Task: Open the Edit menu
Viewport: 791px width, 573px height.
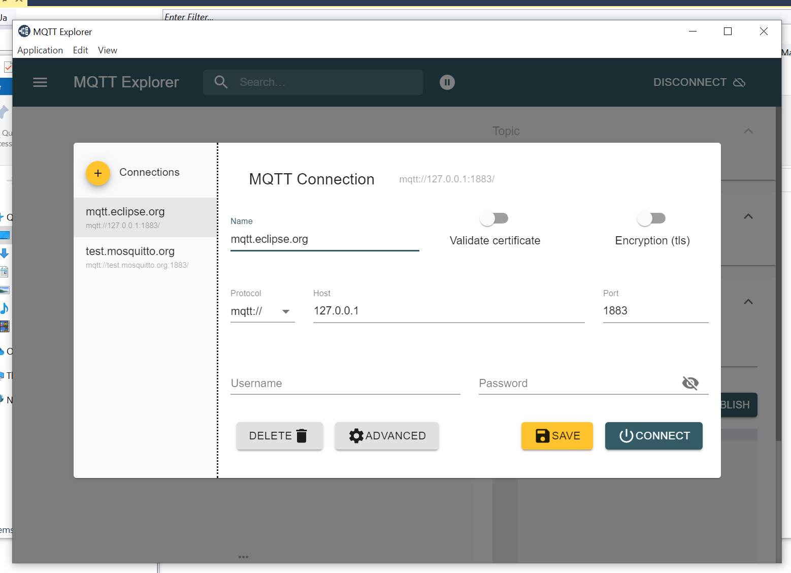Action: click(x=80, y=50)
